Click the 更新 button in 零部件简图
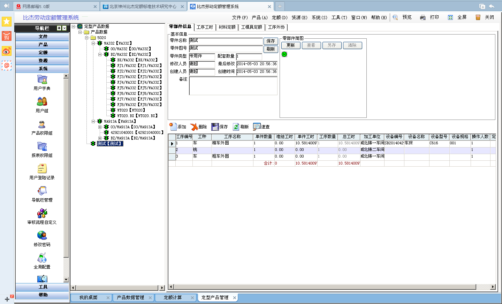This screenshot has height=304, width=502. (x=291, y=45)
